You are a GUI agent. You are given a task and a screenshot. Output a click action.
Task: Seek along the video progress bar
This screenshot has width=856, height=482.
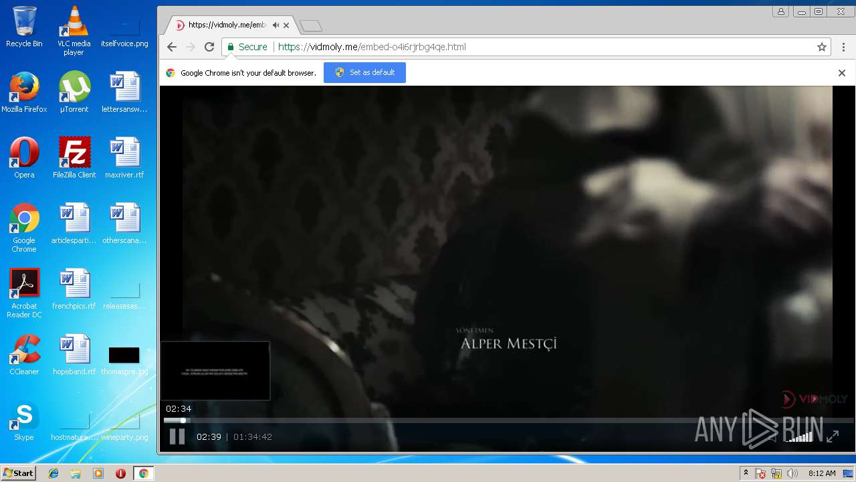pyautogui.click(x=508, y=420)
